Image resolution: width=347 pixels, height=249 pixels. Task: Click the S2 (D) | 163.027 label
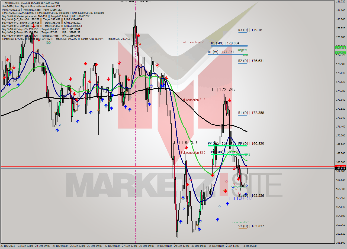tap(251, 226)
